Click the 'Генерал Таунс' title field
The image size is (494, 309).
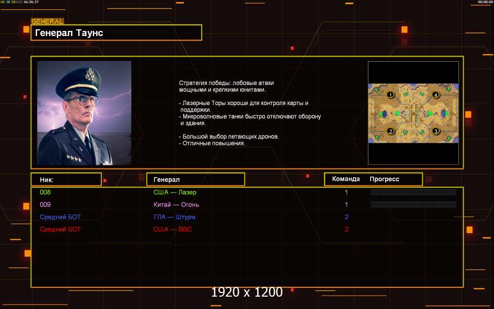(x=116, y=32)
